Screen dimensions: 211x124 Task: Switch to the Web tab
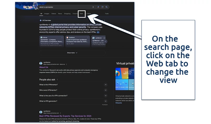click(x=82, y=14)
